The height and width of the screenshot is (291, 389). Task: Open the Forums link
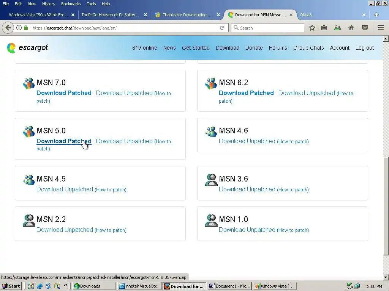(x=278, y=48)
